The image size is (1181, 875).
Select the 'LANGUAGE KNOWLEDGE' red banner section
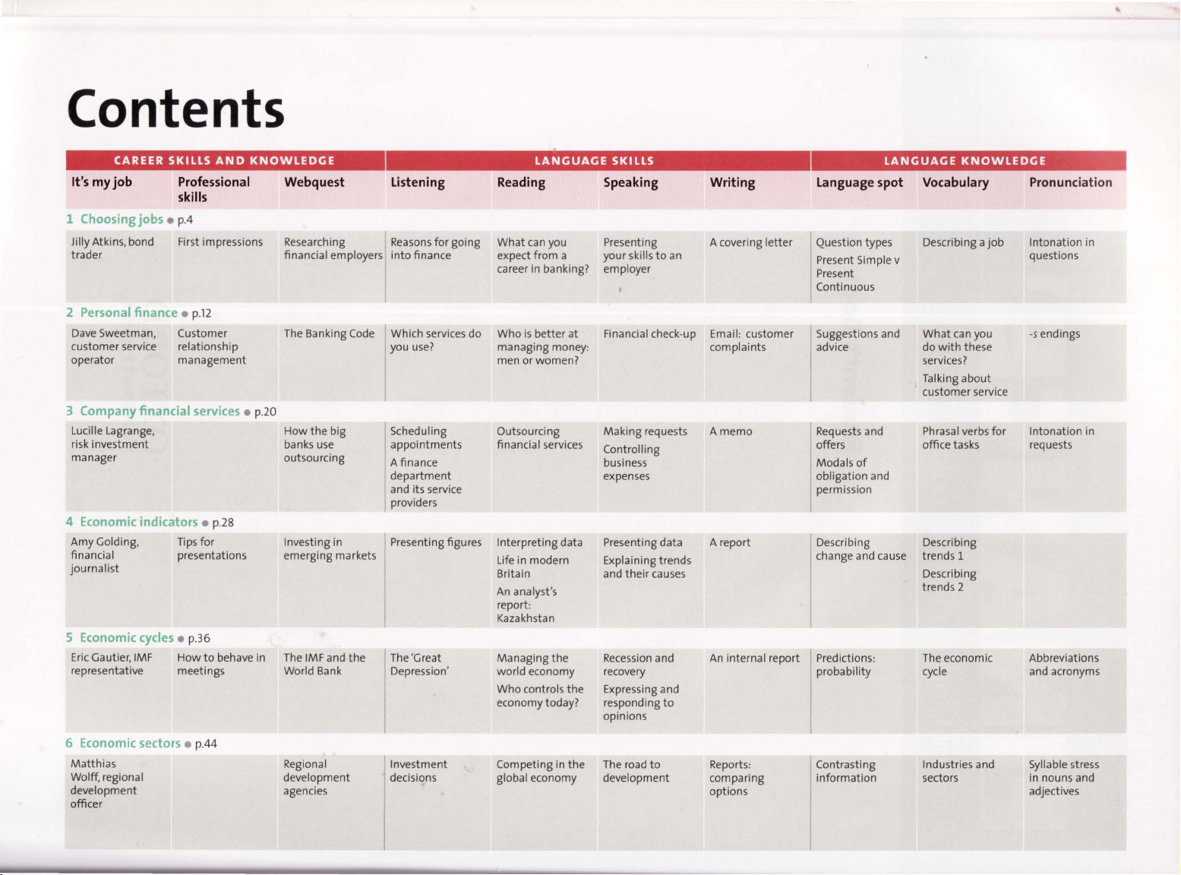tap(965, 160)
